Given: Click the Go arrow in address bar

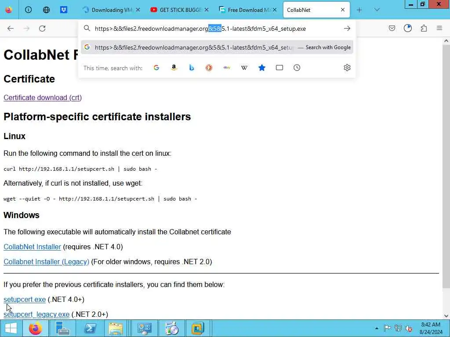Looking at the screenshot, I should [347, 29].
